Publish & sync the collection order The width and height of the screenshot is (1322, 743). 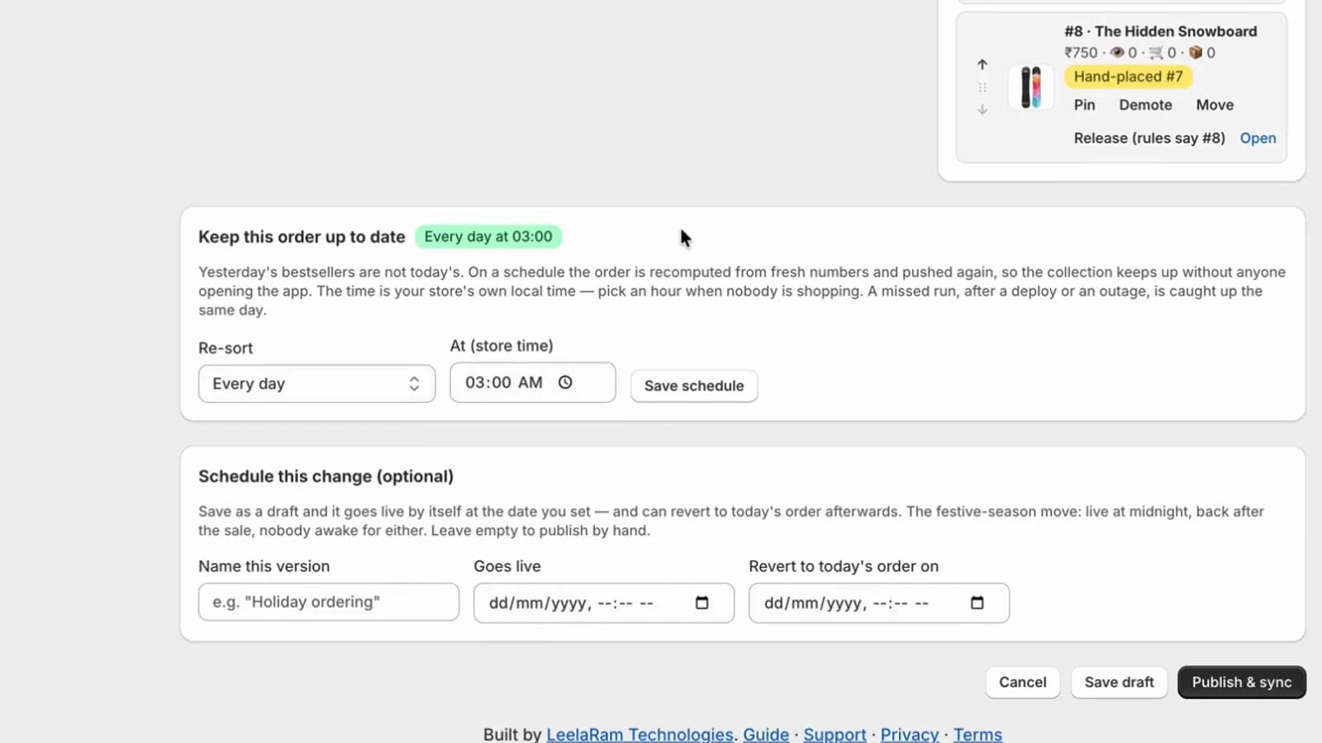(1241, 682)
